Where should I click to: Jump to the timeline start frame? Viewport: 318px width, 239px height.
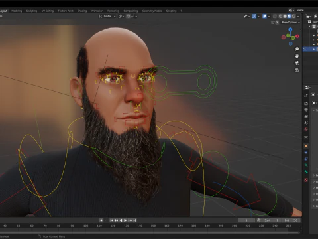[111, 220]
